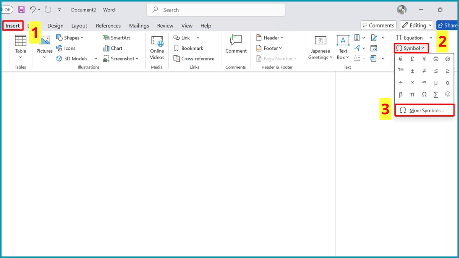Click the Comment icon in ribbon
Image resolution: width=459 pixels, height=258 pixels.
pos(236,44)
